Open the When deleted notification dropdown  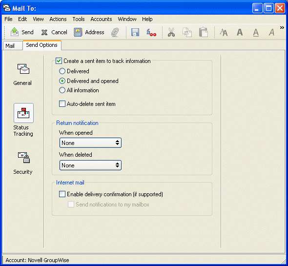90,165
